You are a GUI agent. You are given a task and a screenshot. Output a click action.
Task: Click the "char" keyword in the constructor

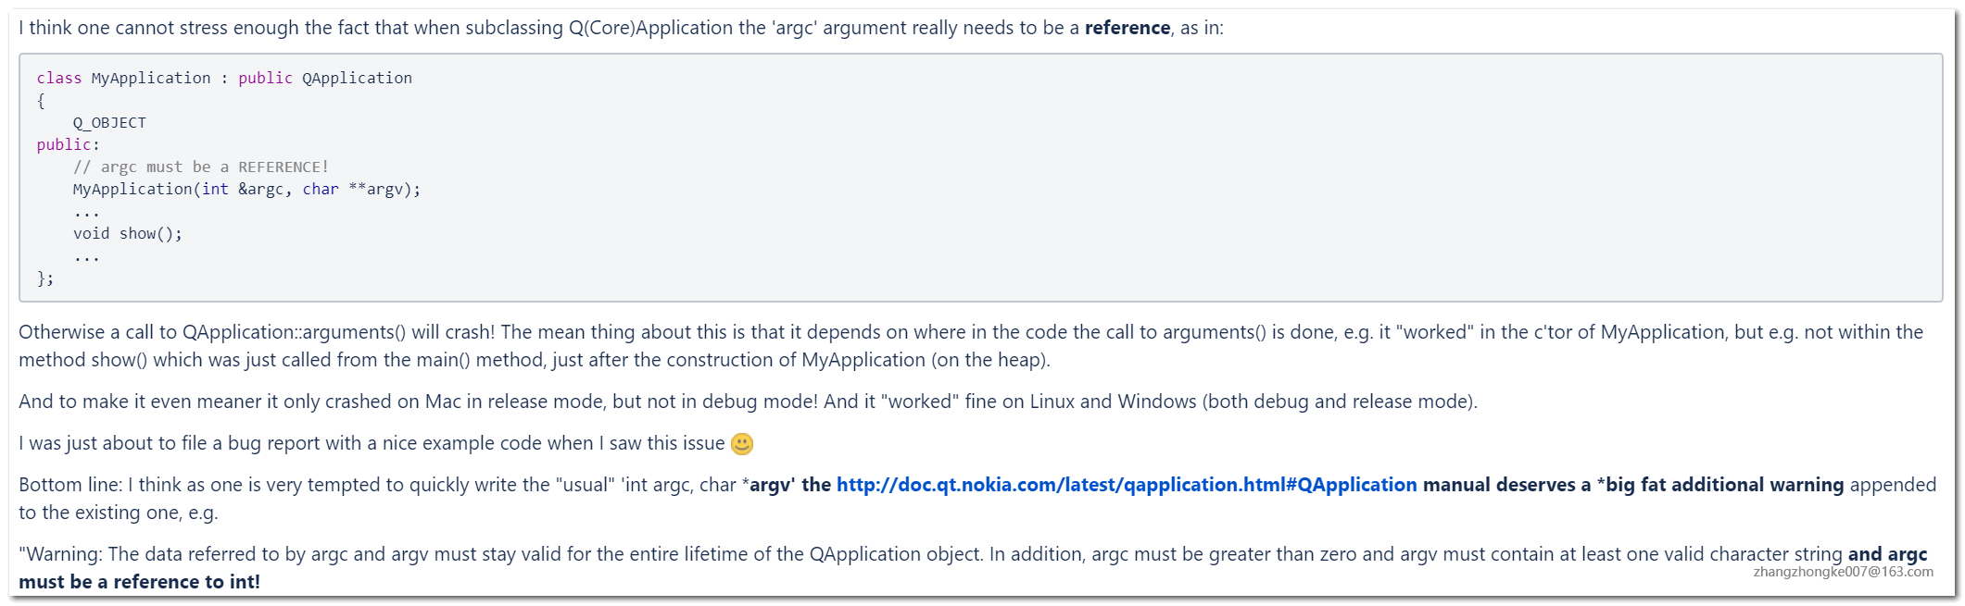[x=321, y=190]
